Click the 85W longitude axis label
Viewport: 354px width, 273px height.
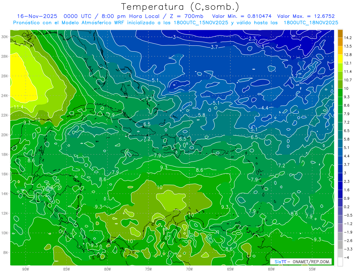pyautogui.click(x=66, y=269)
